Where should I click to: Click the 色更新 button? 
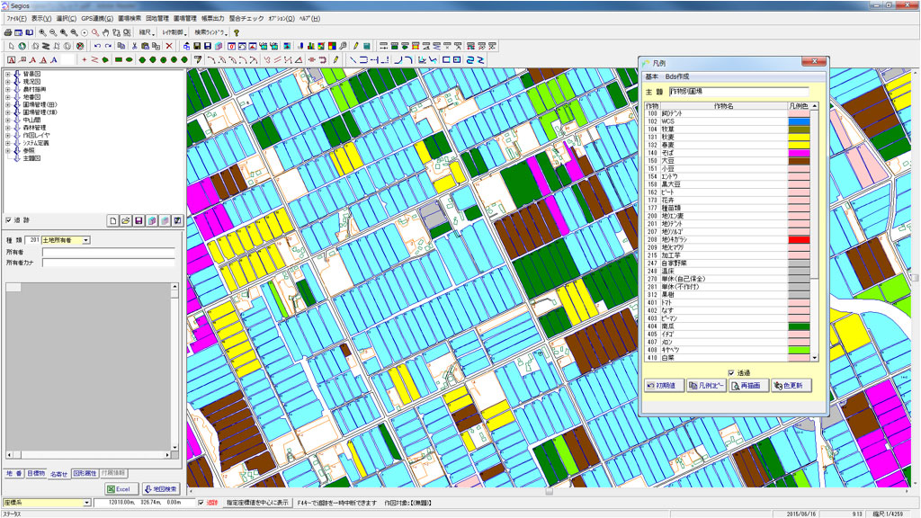pos(791,386)
